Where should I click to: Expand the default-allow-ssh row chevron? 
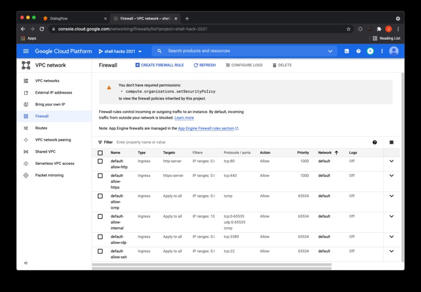pyautogui.click(x=391, y=251)
